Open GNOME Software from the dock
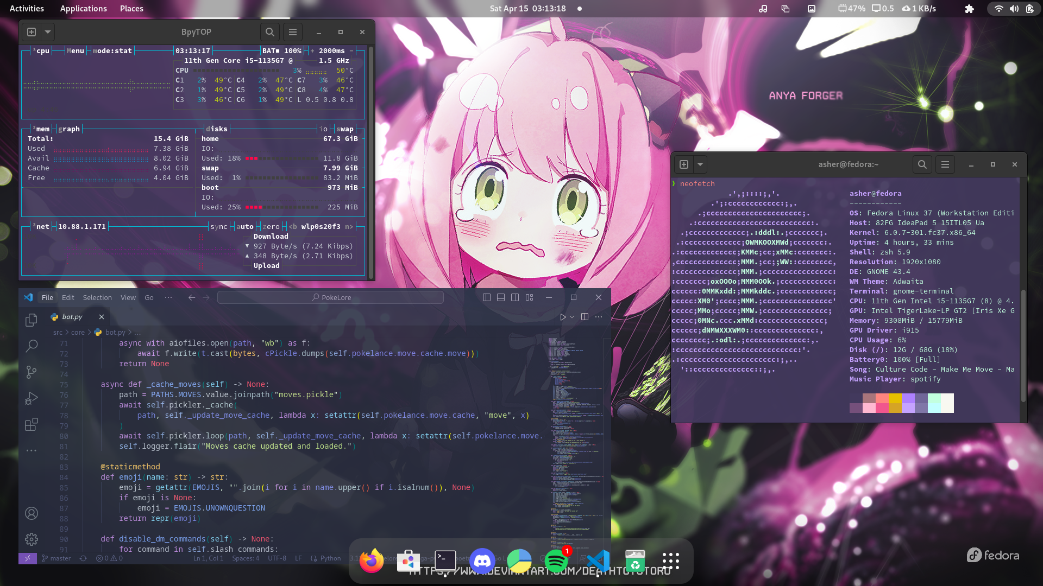The height and width of the screenshot is (586, 1043). click(409, 560)
